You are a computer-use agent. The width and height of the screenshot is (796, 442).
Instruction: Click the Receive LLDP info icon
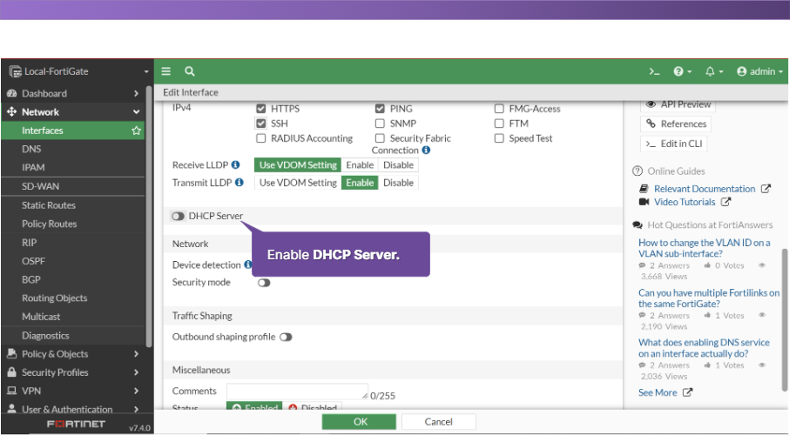coord(235,165)
